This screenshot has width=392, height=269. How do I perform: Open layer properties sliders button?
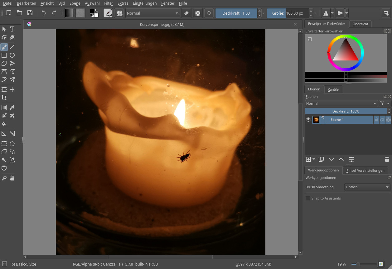[x=351, y=159]
